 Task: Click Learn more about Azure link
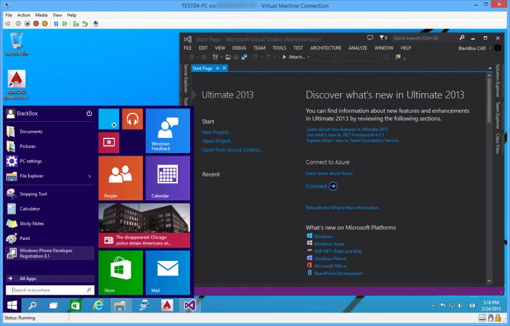click(329, 174)
